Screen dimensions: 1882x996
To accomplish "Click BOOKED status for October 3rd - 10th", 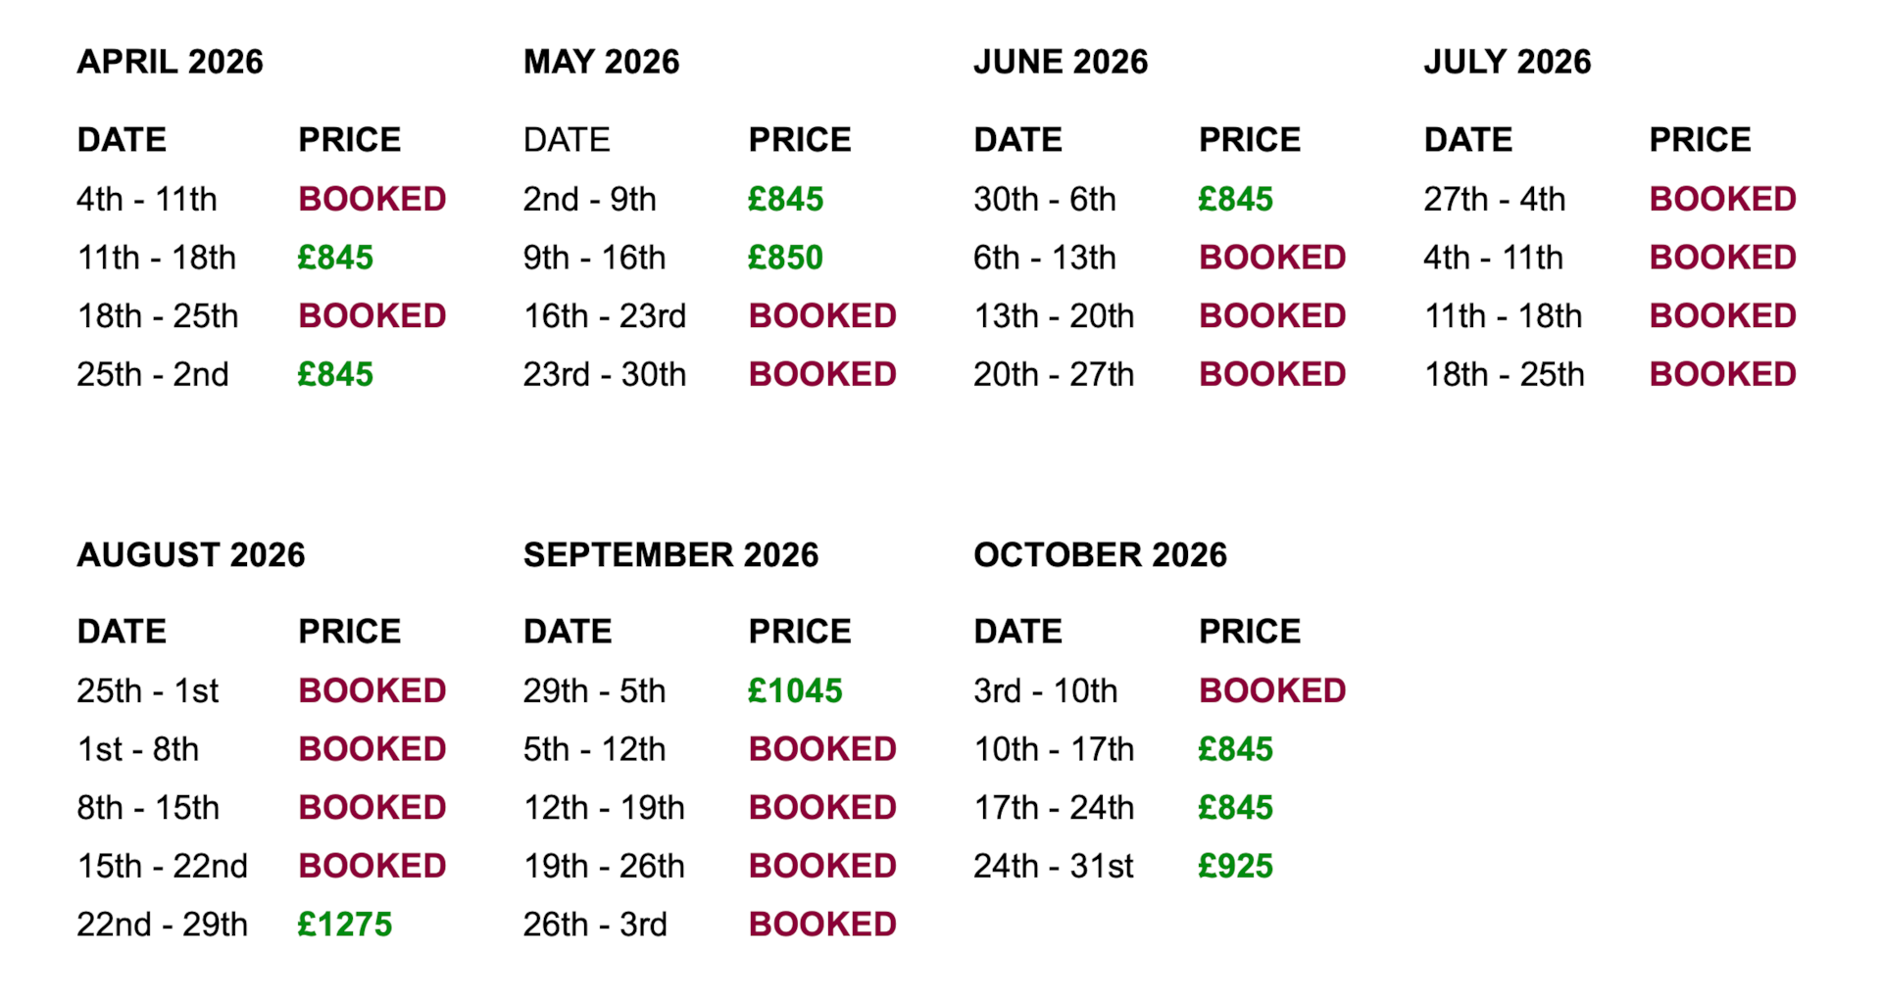I will [1272, 691].
